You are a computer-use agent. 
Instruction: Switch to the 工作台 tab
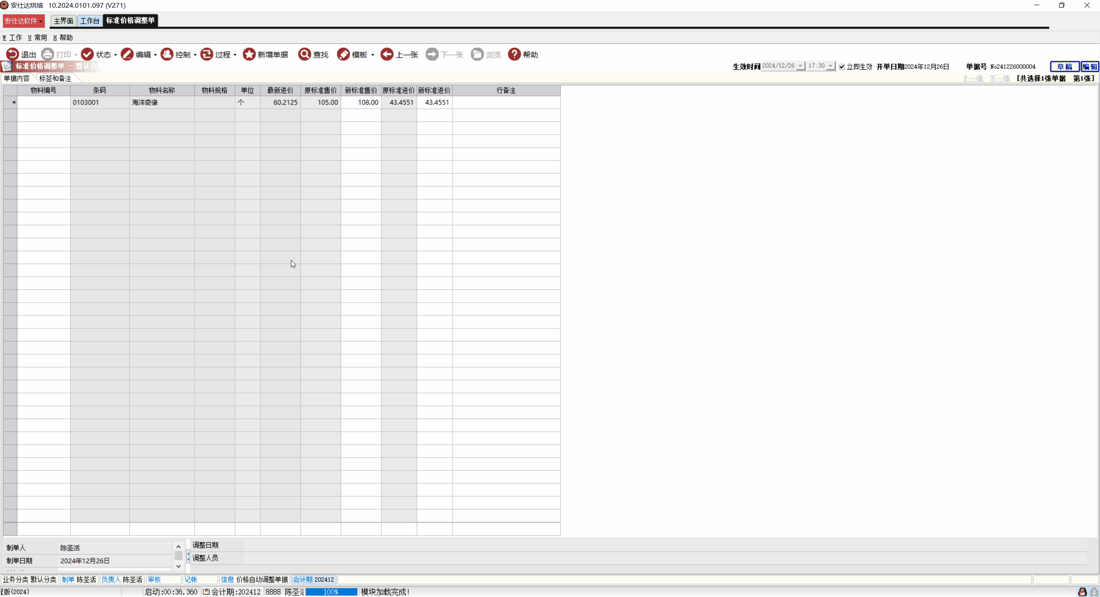pos(90,21)
